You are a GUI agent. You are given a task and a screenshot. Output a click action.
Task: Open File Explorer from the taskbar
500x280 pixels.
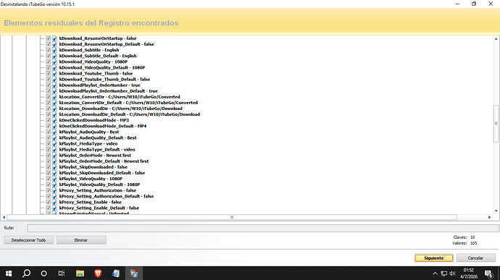click(80, 273)
